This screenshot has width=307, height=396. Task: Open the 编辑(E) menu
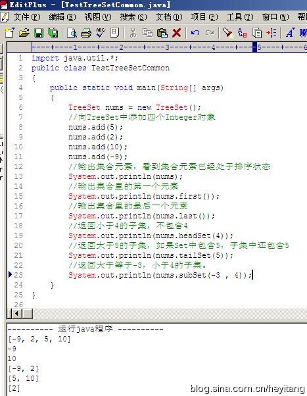62,17
